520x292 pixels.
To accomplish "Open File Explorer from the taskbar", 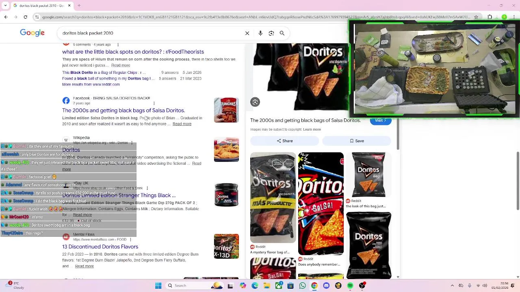I will coord(266,286).
